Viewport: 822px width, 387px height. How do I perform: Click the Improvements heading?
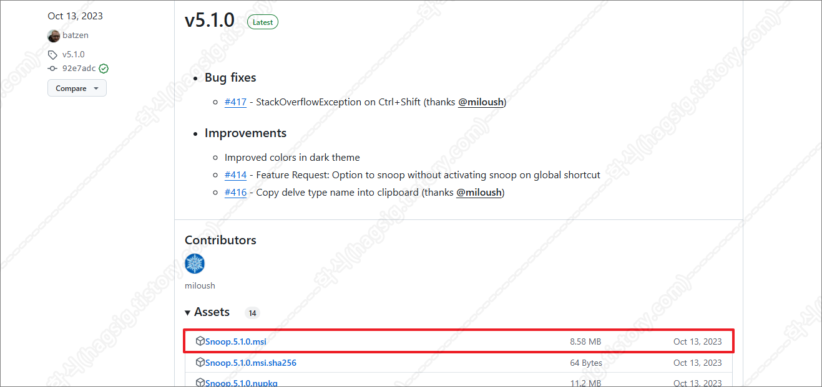245,133
